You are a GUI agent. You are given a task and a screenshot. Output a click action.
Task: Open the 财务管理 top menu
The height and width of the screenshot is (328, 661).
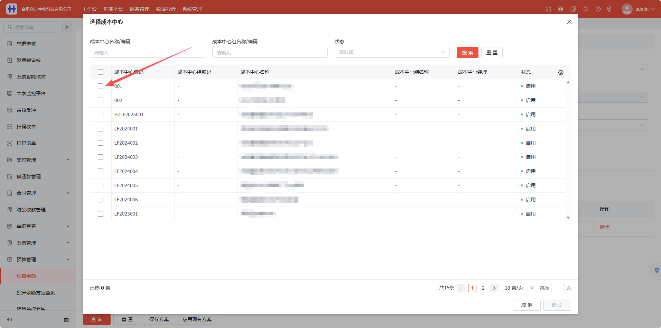(x=139, y=9)
